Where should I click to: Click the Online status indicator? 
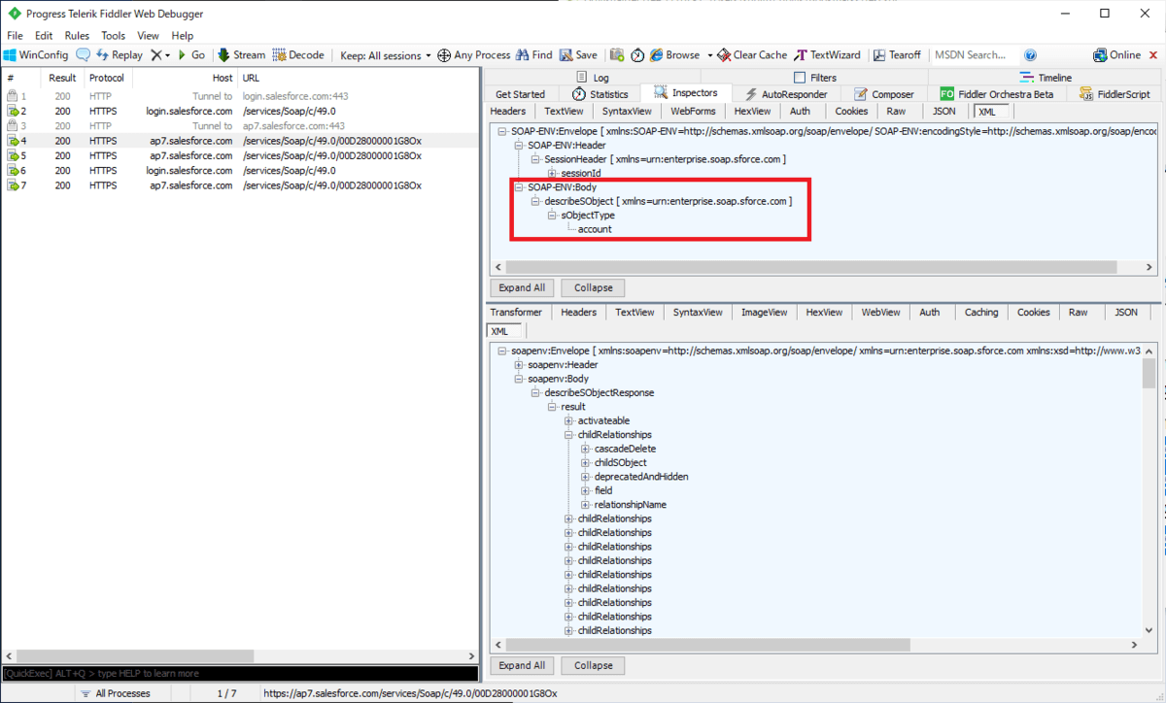point(1116,55)
